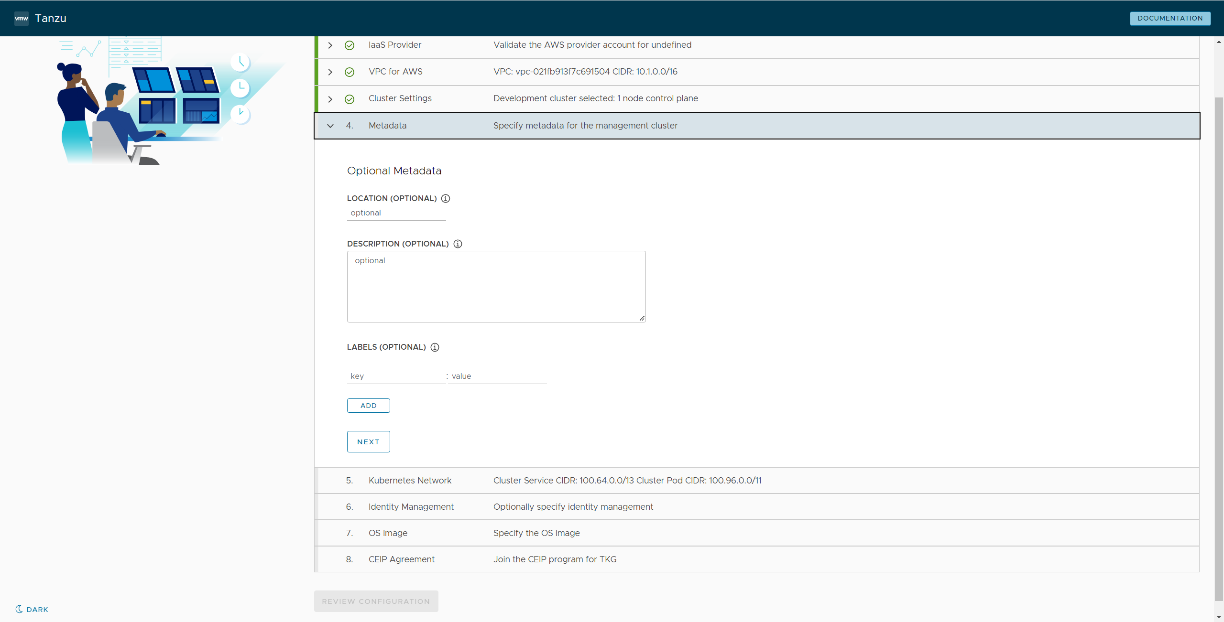Expand the Cluster Settings step
Screen dimensions: 1224x622
point(330,99)
